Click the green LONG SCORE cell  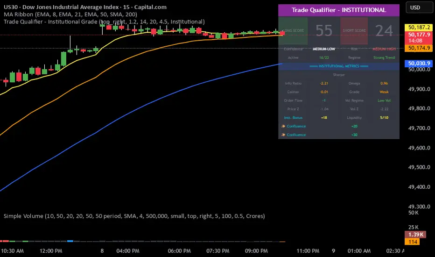[293, 30]
